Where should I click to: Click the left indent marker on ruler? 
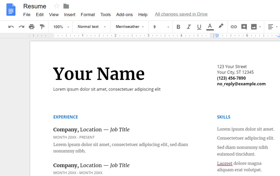pos(217,36)
